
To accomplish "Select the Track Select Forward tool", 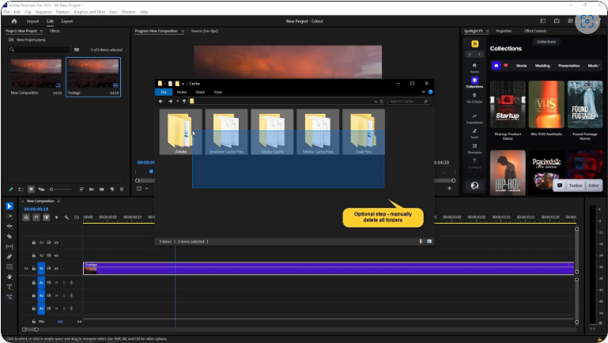I will (x=9, y=217).
